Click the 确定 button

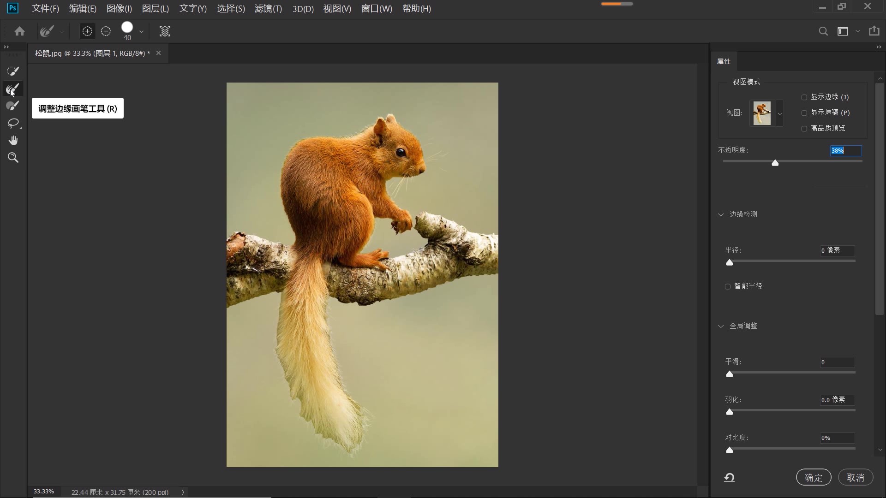814,477
